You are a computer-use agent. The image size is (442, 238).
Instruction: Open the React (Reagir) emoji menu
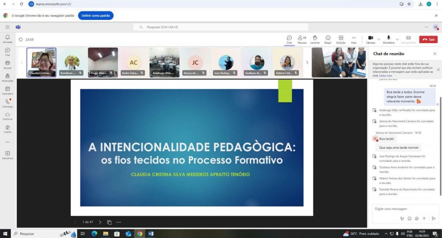coord(328,39)
